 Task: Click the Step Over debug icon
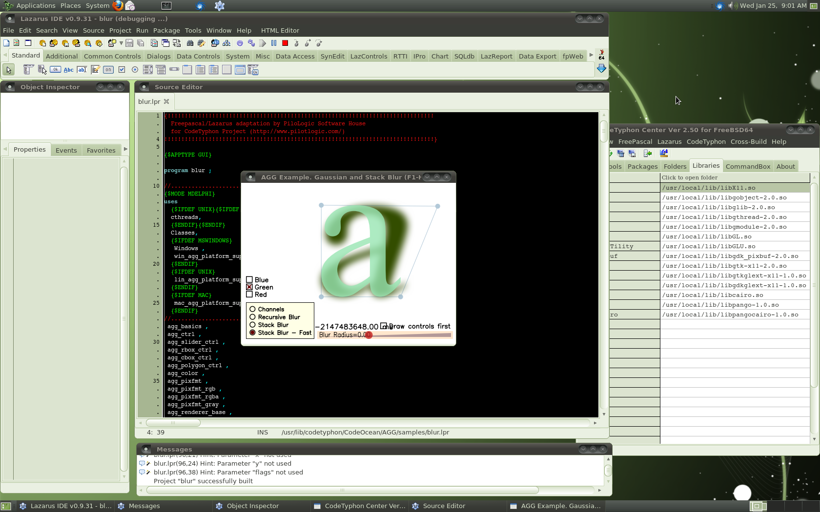click(307, 43)
